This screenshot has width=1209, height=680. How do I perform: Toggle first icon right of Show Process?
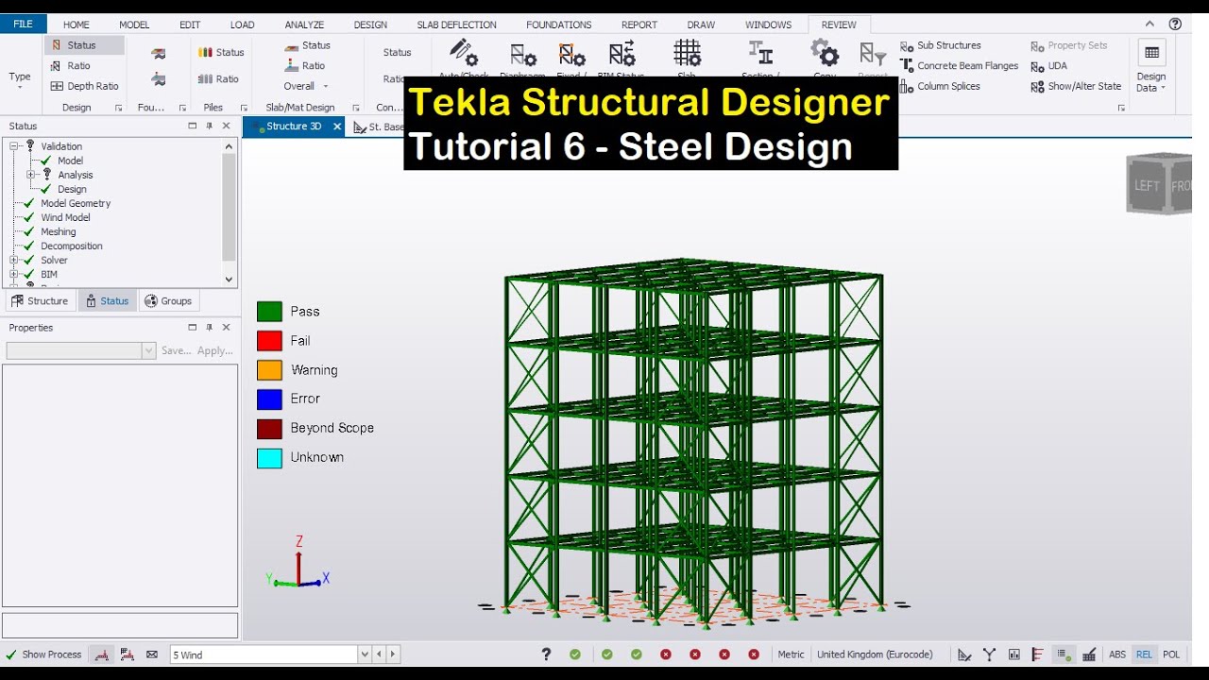coord(102,654)
